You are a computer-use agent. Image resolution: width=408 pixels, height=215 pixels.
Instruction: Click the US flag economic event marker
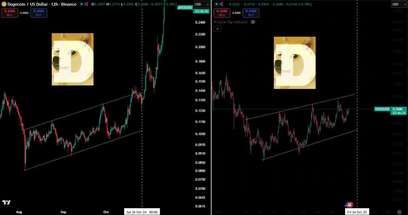tap(350, 205)
